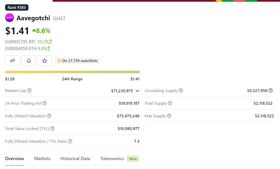Screen dimensions: 280x169
Task: Open the Market Cap info question mark
Action: (29, 90)
